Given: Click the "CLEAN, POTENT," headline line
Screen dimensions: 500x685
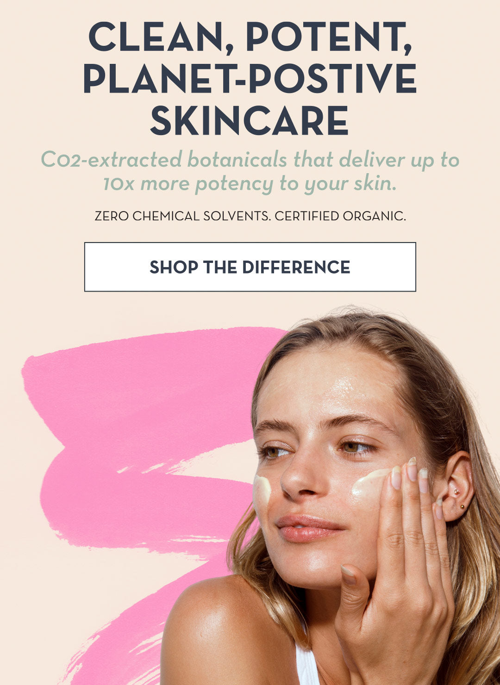Looking at the screenshot, I should tap(250, 37).
